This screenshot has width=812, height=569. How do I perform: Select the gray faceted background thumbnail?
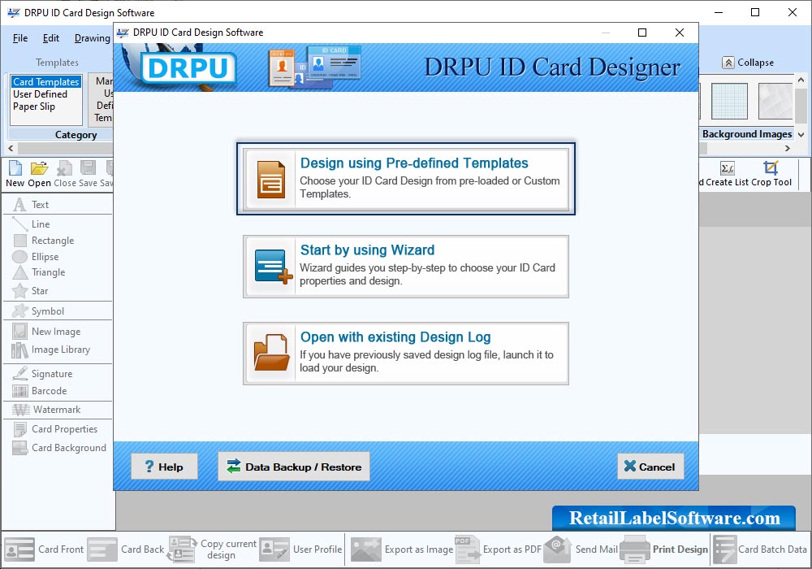775,101
